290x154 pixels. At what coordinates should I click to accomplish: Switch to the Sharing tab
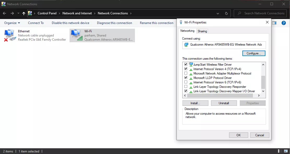(x=202, y=31)
